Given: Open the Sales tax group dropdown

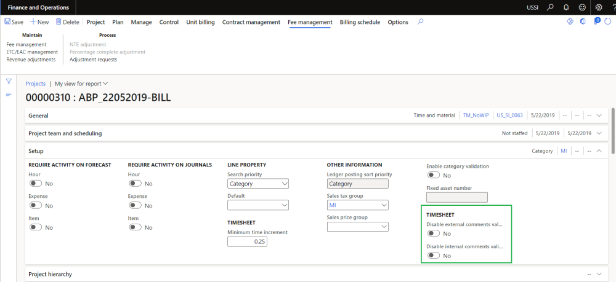Looking at the screenshot, I should click(x=357, y=205).
